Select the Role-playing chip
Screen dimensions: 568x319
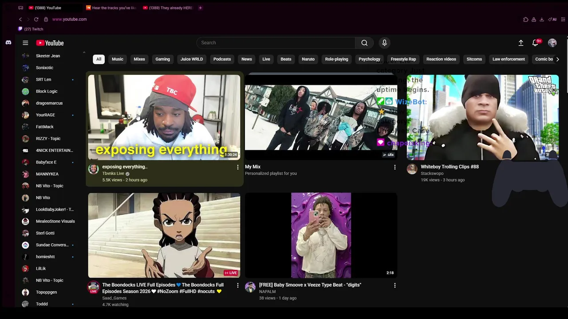(336, 59)
